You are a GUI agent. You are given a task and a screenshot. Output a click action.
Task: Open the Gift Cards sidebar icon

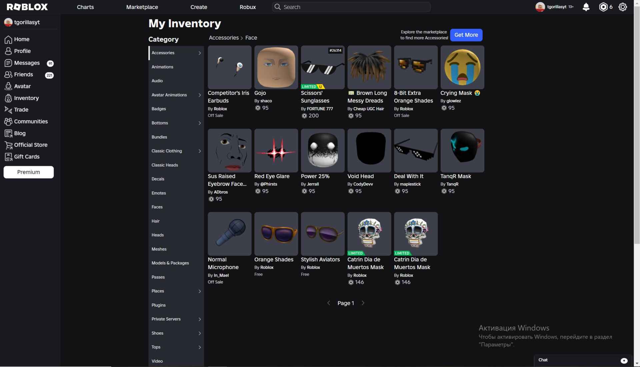point(8,157)
